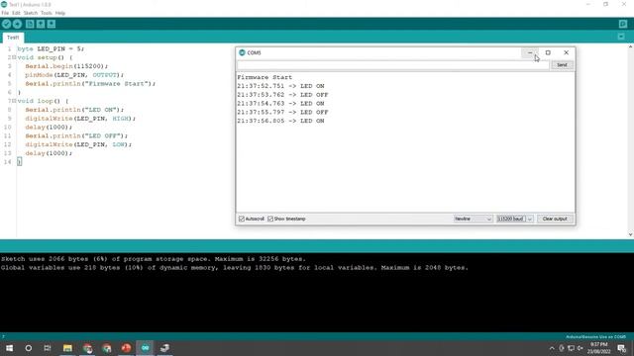Viewport: 634px width, 356px height.
Task: Create a new sketch with the New icon
Action: [x=30, y=24]
